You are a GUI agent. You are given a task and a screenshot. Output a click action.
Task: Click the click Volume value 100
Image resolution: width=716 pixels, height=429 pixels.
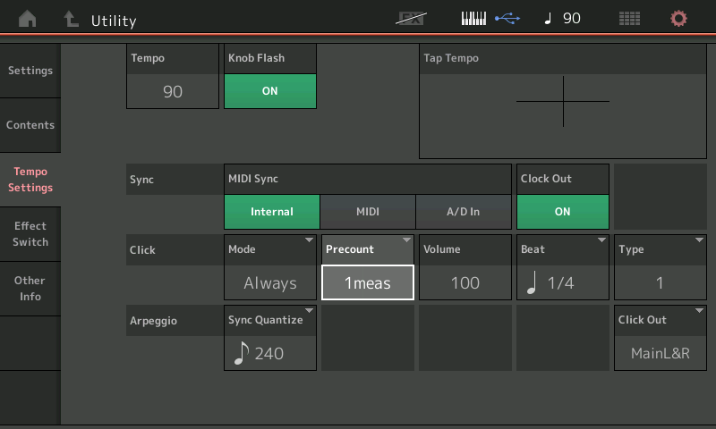click(x=465, y=282)
